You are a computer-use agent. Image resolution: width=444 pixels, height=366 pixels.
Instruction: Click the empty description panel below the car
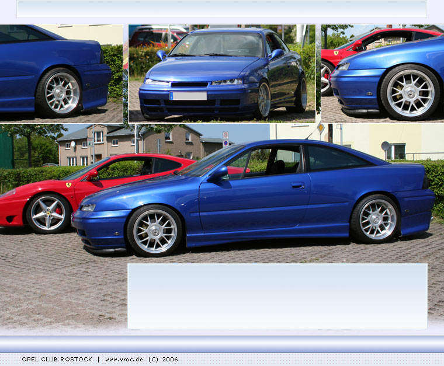[277, 296]
